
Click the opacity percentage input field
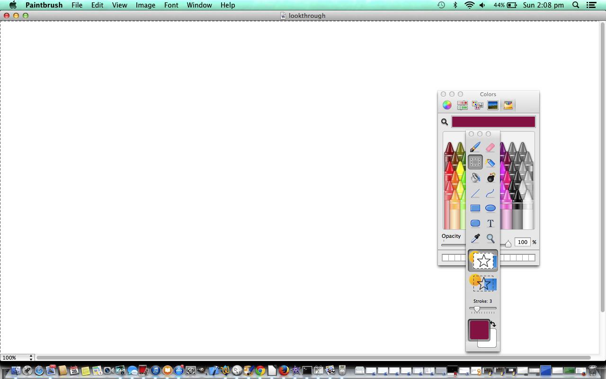click(522, 242)
